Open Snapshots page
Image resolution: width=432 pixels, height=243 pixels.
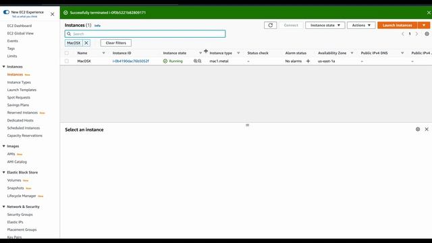click(x=16, y=188)
